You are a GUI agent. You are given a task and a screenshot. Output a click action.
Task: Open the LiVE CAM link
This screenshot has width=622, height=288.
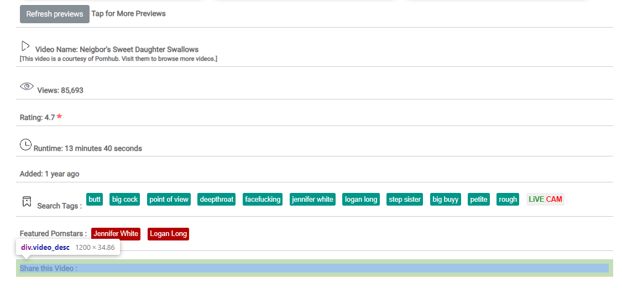click(x=545, y=200)
